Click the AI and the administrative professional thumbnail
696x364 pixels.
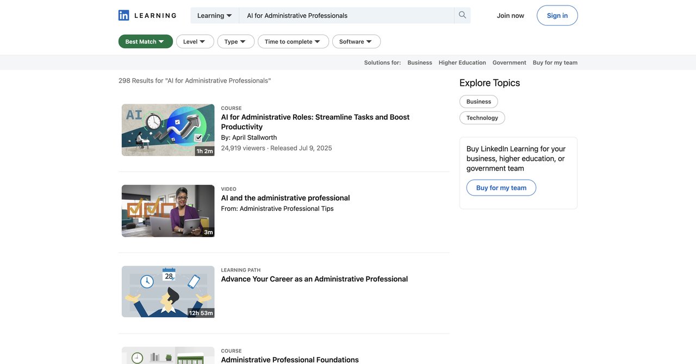168,211
